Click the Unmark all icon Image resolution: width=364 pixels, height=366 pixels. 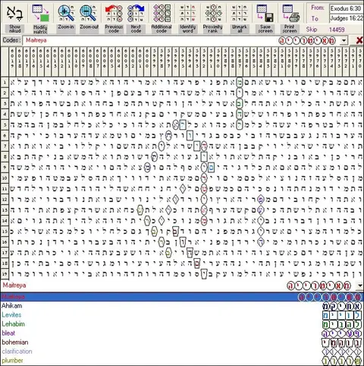[240, 13]
